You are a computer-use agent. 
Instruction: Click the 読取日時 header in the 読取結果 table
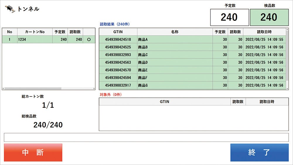264,32
